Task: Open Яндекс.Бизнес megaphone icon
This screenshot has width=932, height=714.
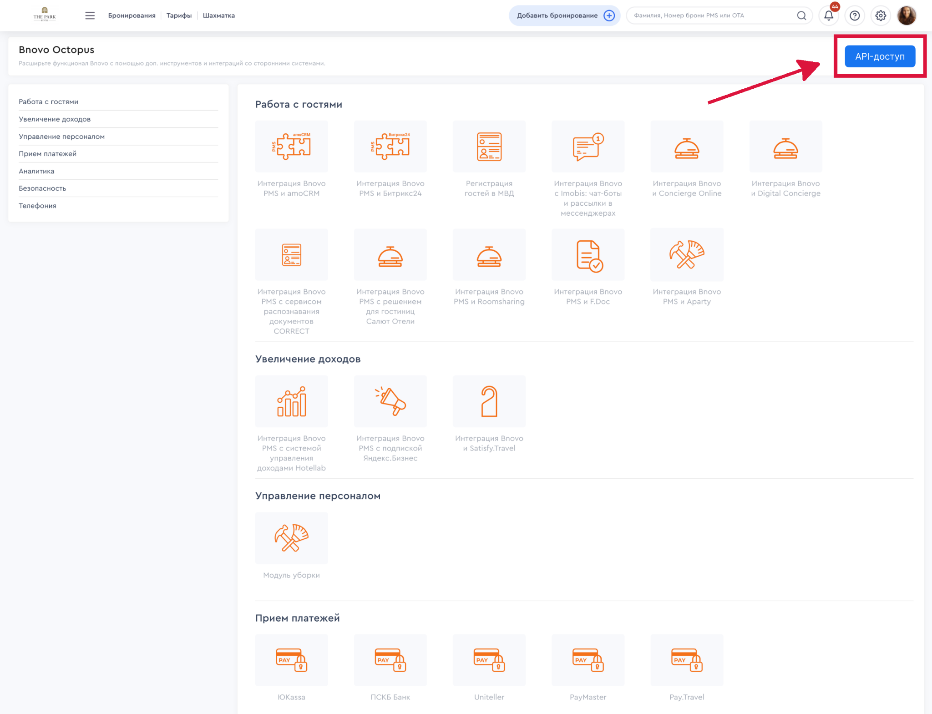Action: 390,401
